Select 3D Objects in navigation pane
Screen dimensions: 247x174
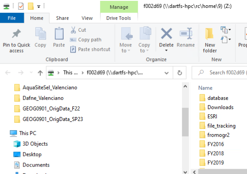[31, 144]
